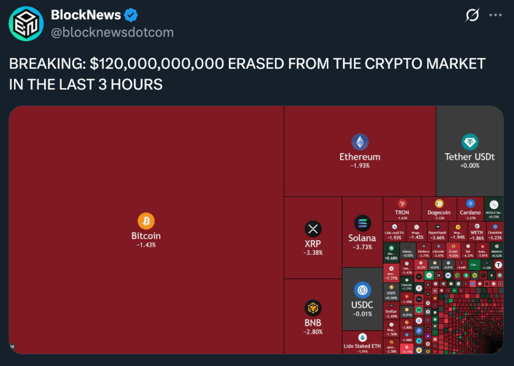Click the Ethereum logo icon
This screenshot has width=514, height=366.
(x=359, y=142)
